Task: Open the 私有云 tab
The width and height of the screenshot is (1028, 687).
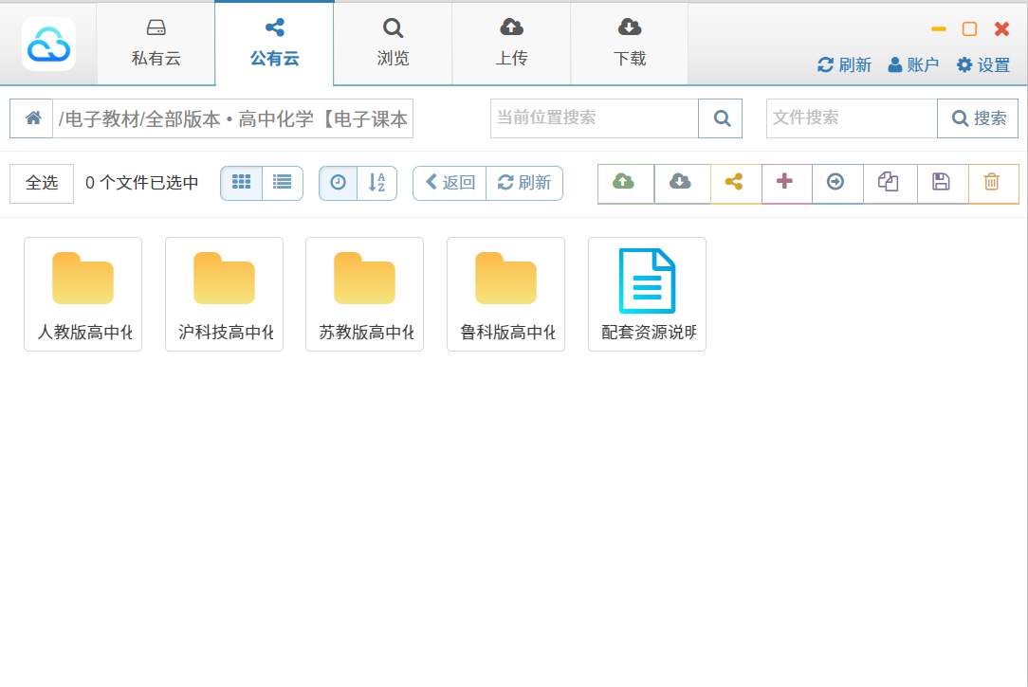Action: pyautogui.click(x=156, y=44)
